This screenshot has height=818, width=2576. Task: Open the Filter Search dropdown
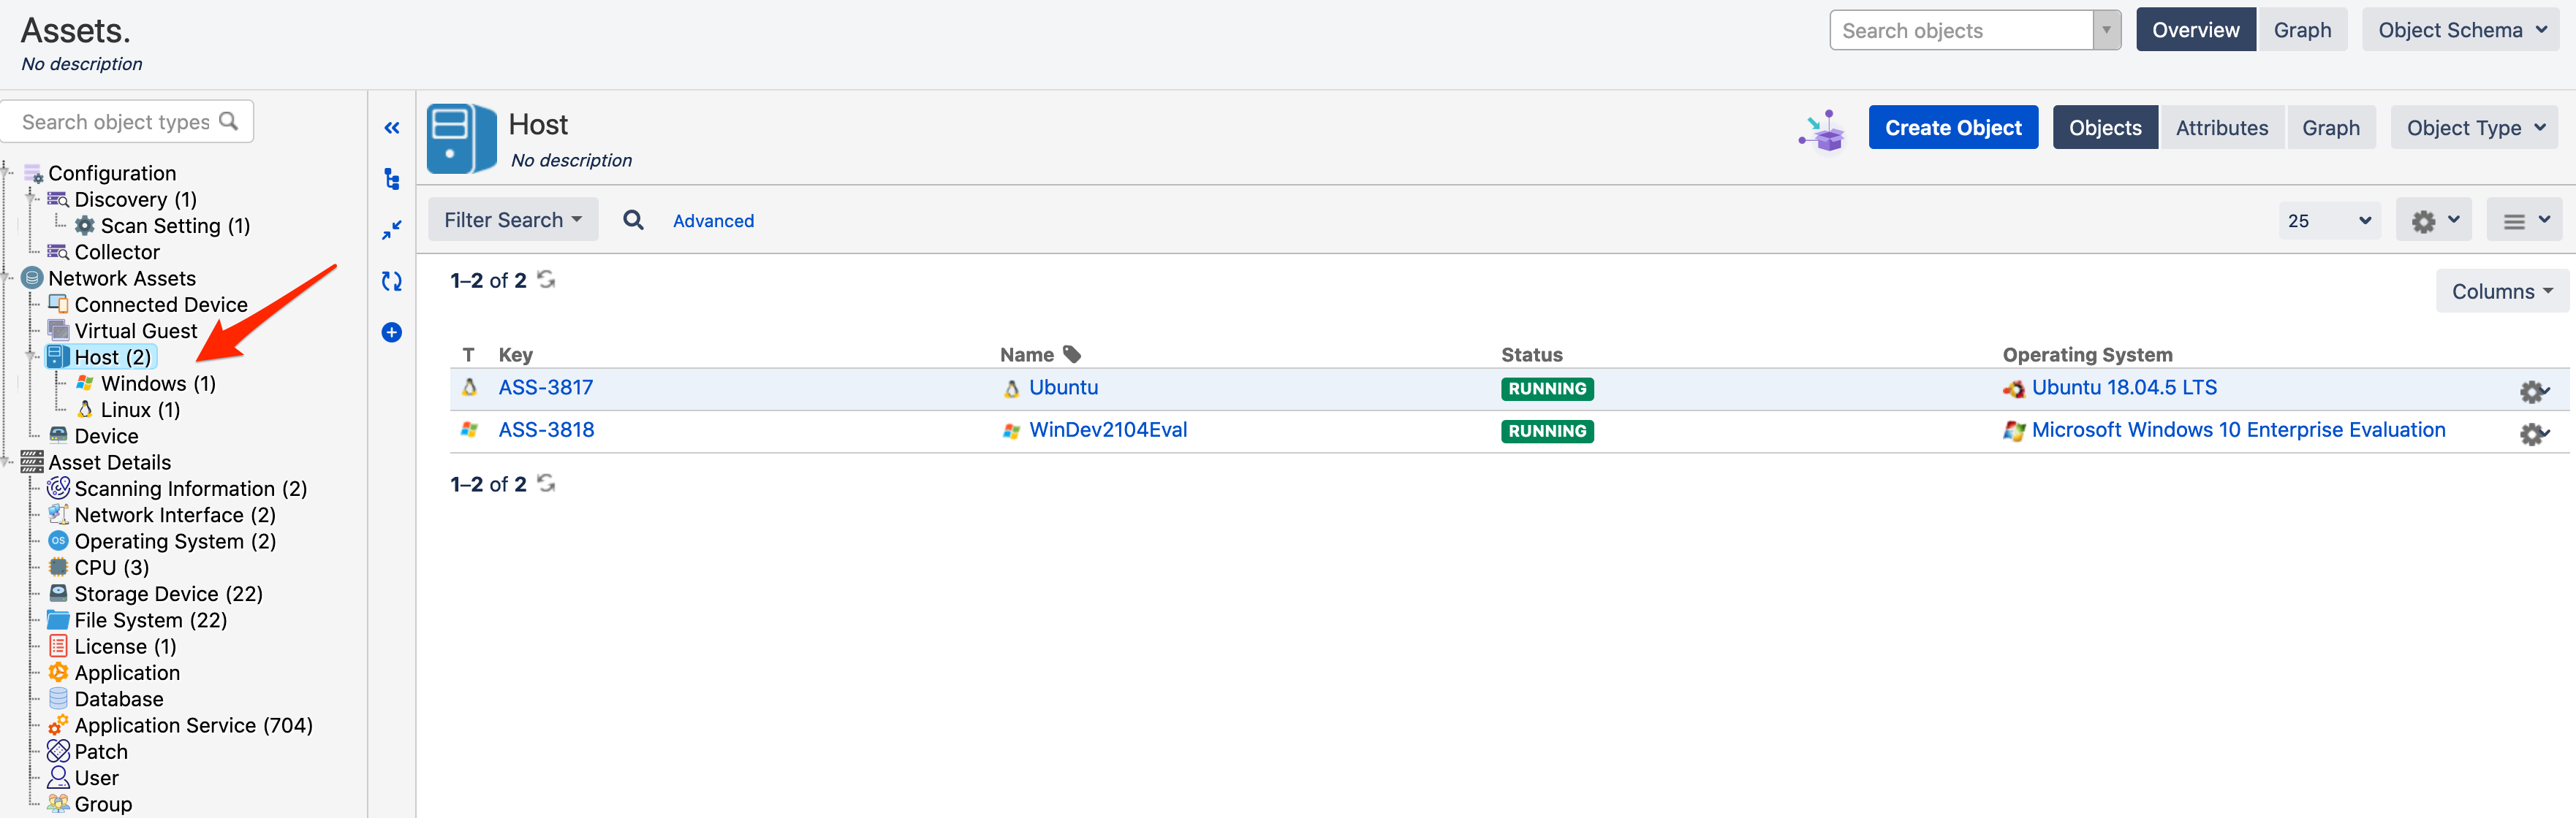[512, 220]
